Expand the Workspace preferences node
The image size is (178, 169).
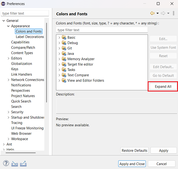click(8, 139)
